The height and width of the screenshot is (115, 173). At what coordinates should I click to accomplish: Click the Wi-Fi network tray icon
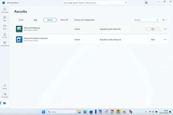[x=150, y=112]
